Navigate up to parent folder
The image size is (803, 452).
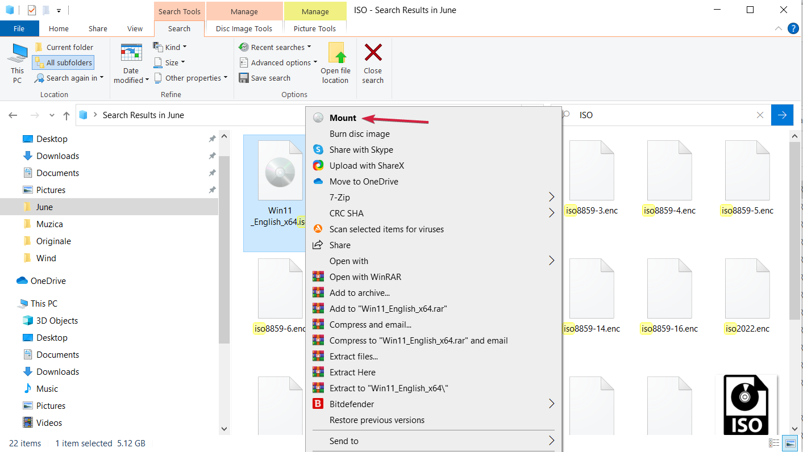pyautogui.click(x=67, y=115)
